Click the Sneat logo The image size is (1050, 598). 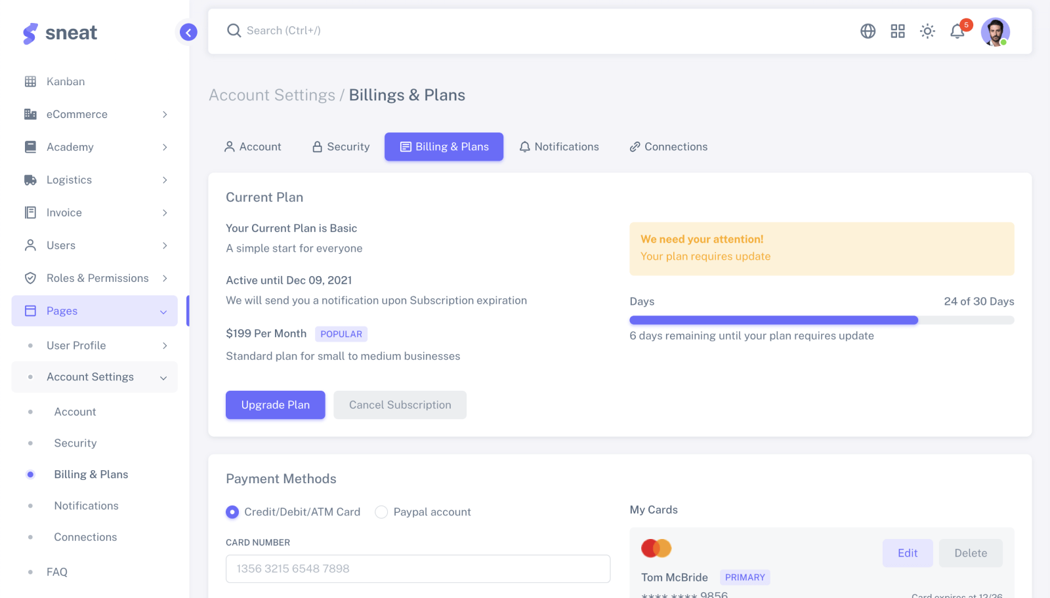coord(60,33)
